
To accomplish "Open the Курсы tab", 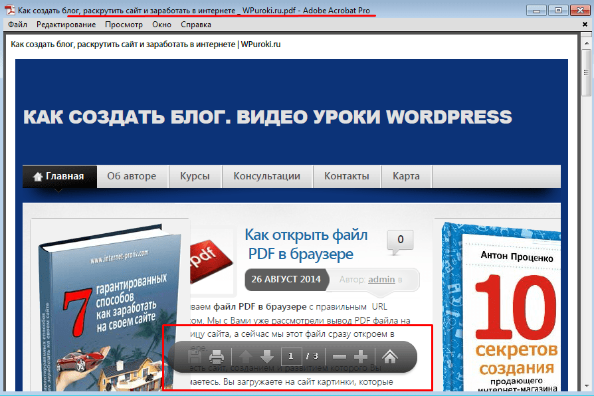I will [x=195, y=176].
